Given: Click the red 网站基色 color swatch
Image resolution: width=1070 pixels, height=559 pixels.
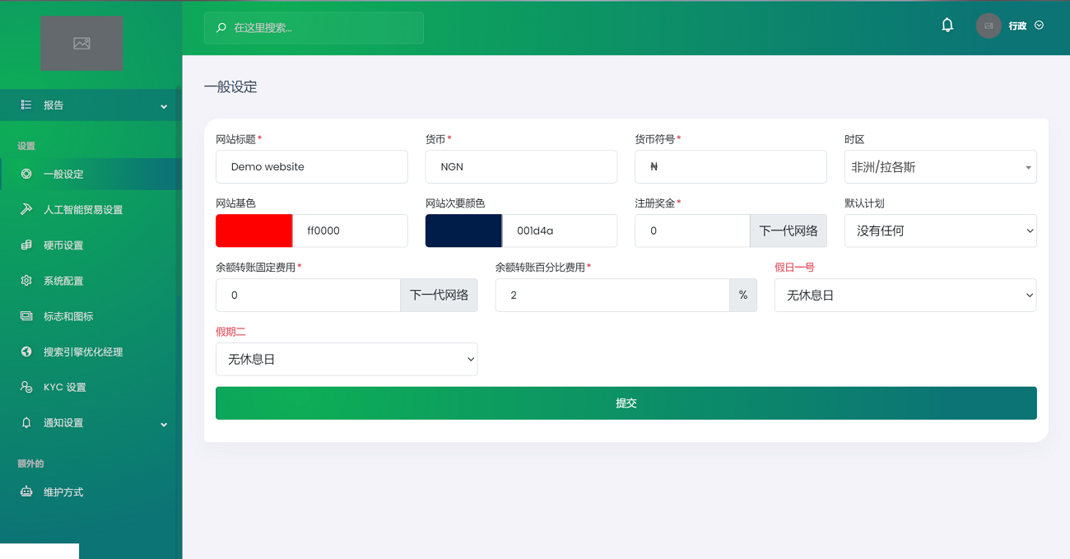Looking at the screenshot, I should pyautogui.click(x=254, y=231).
